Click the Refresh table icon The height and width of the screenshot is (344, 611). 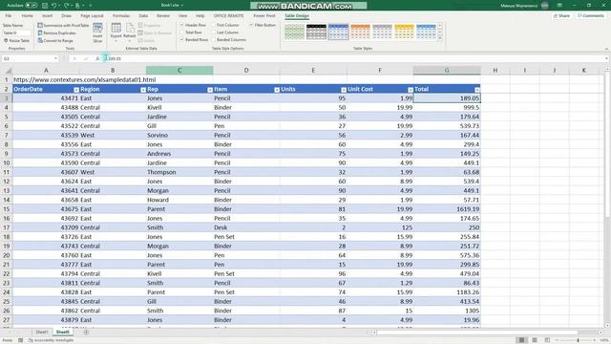coord(130,29)
